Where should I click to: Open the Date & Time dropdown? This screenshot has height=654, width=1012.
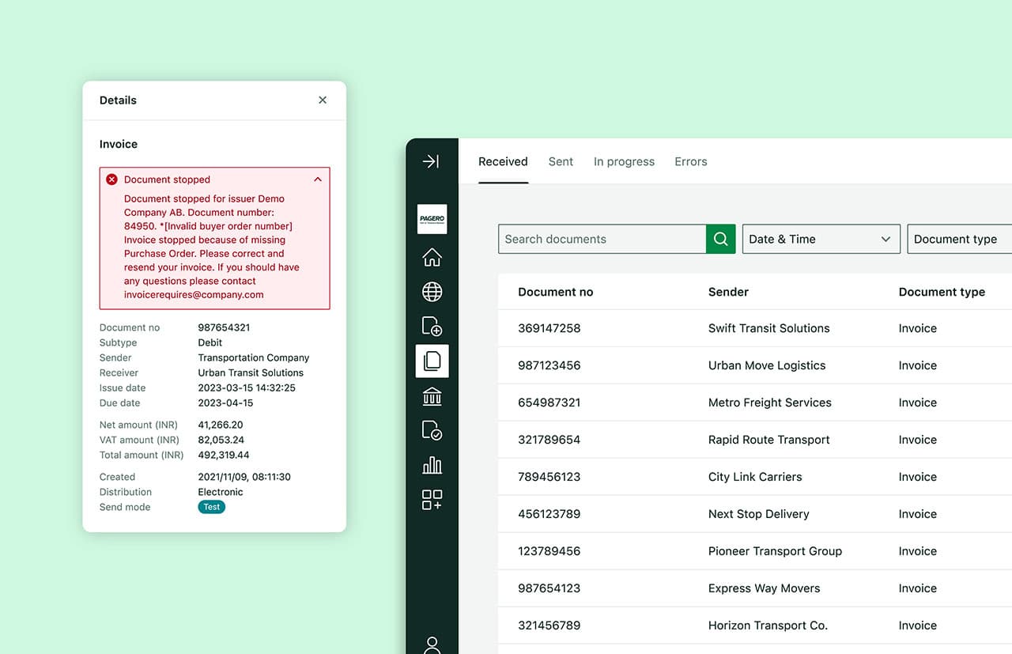[x=821, y=239]
